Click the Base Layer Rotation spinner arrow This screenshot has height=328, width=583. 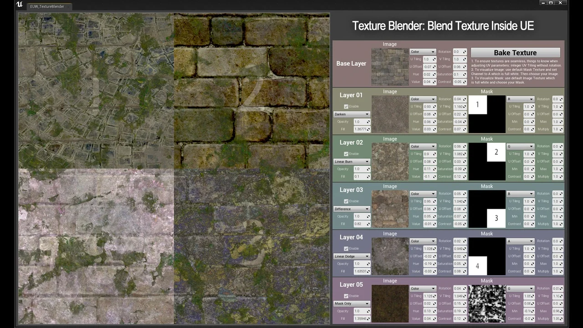[465, 52]
